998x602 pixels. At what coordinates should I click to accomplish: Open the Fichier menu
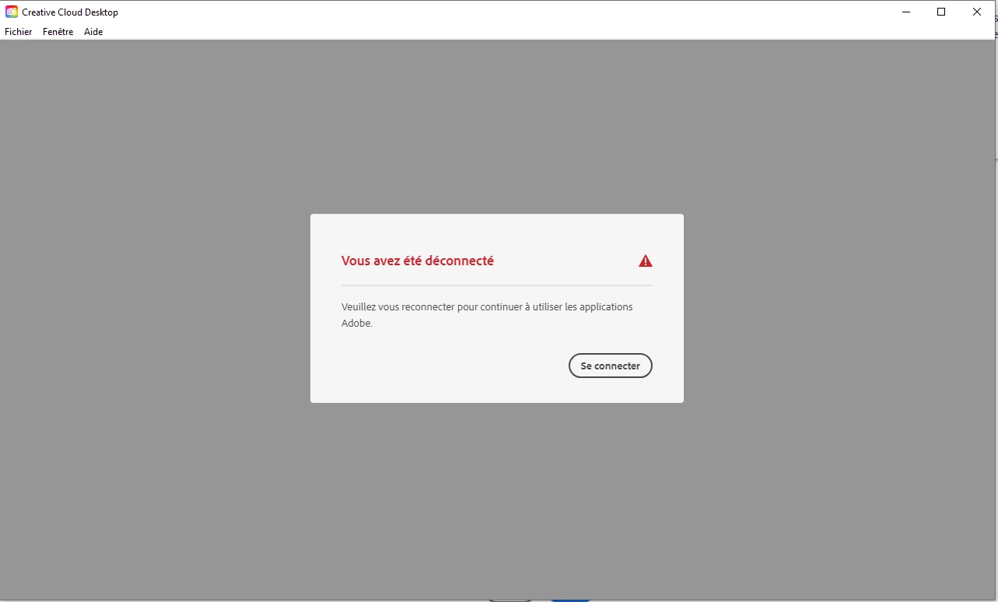click(19, 32)
